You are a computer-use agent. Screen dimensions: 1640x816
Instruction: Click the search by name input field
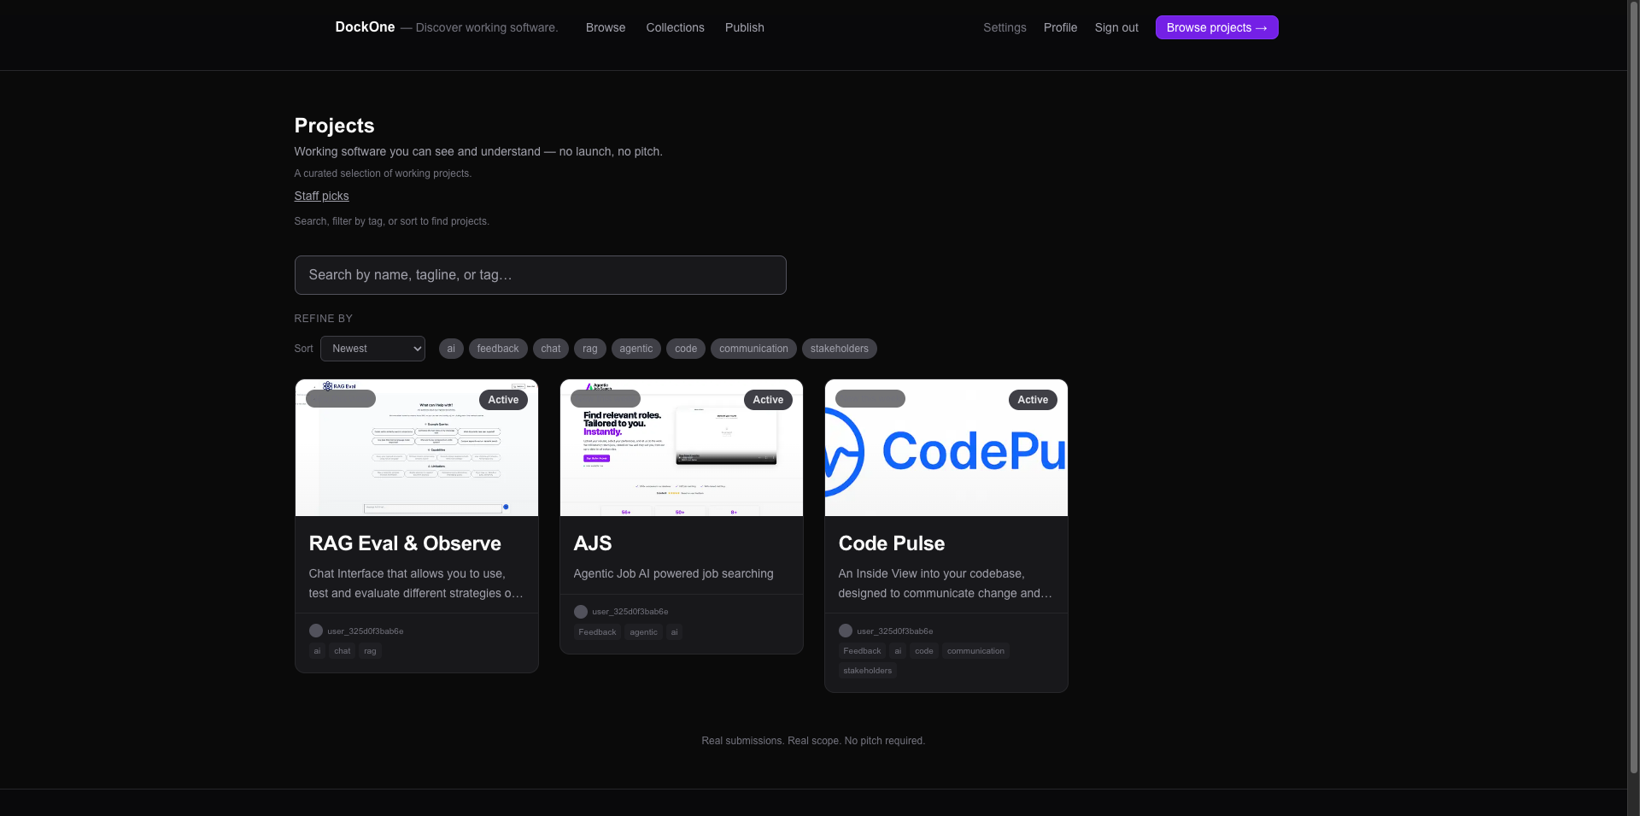pyautogui.click(x=540, y=274)
